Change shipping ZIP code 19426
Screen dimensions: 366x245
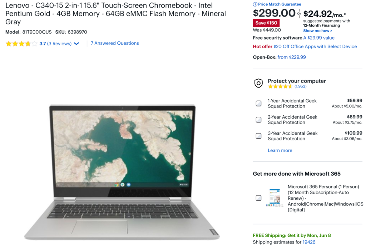tap(309, 242)
